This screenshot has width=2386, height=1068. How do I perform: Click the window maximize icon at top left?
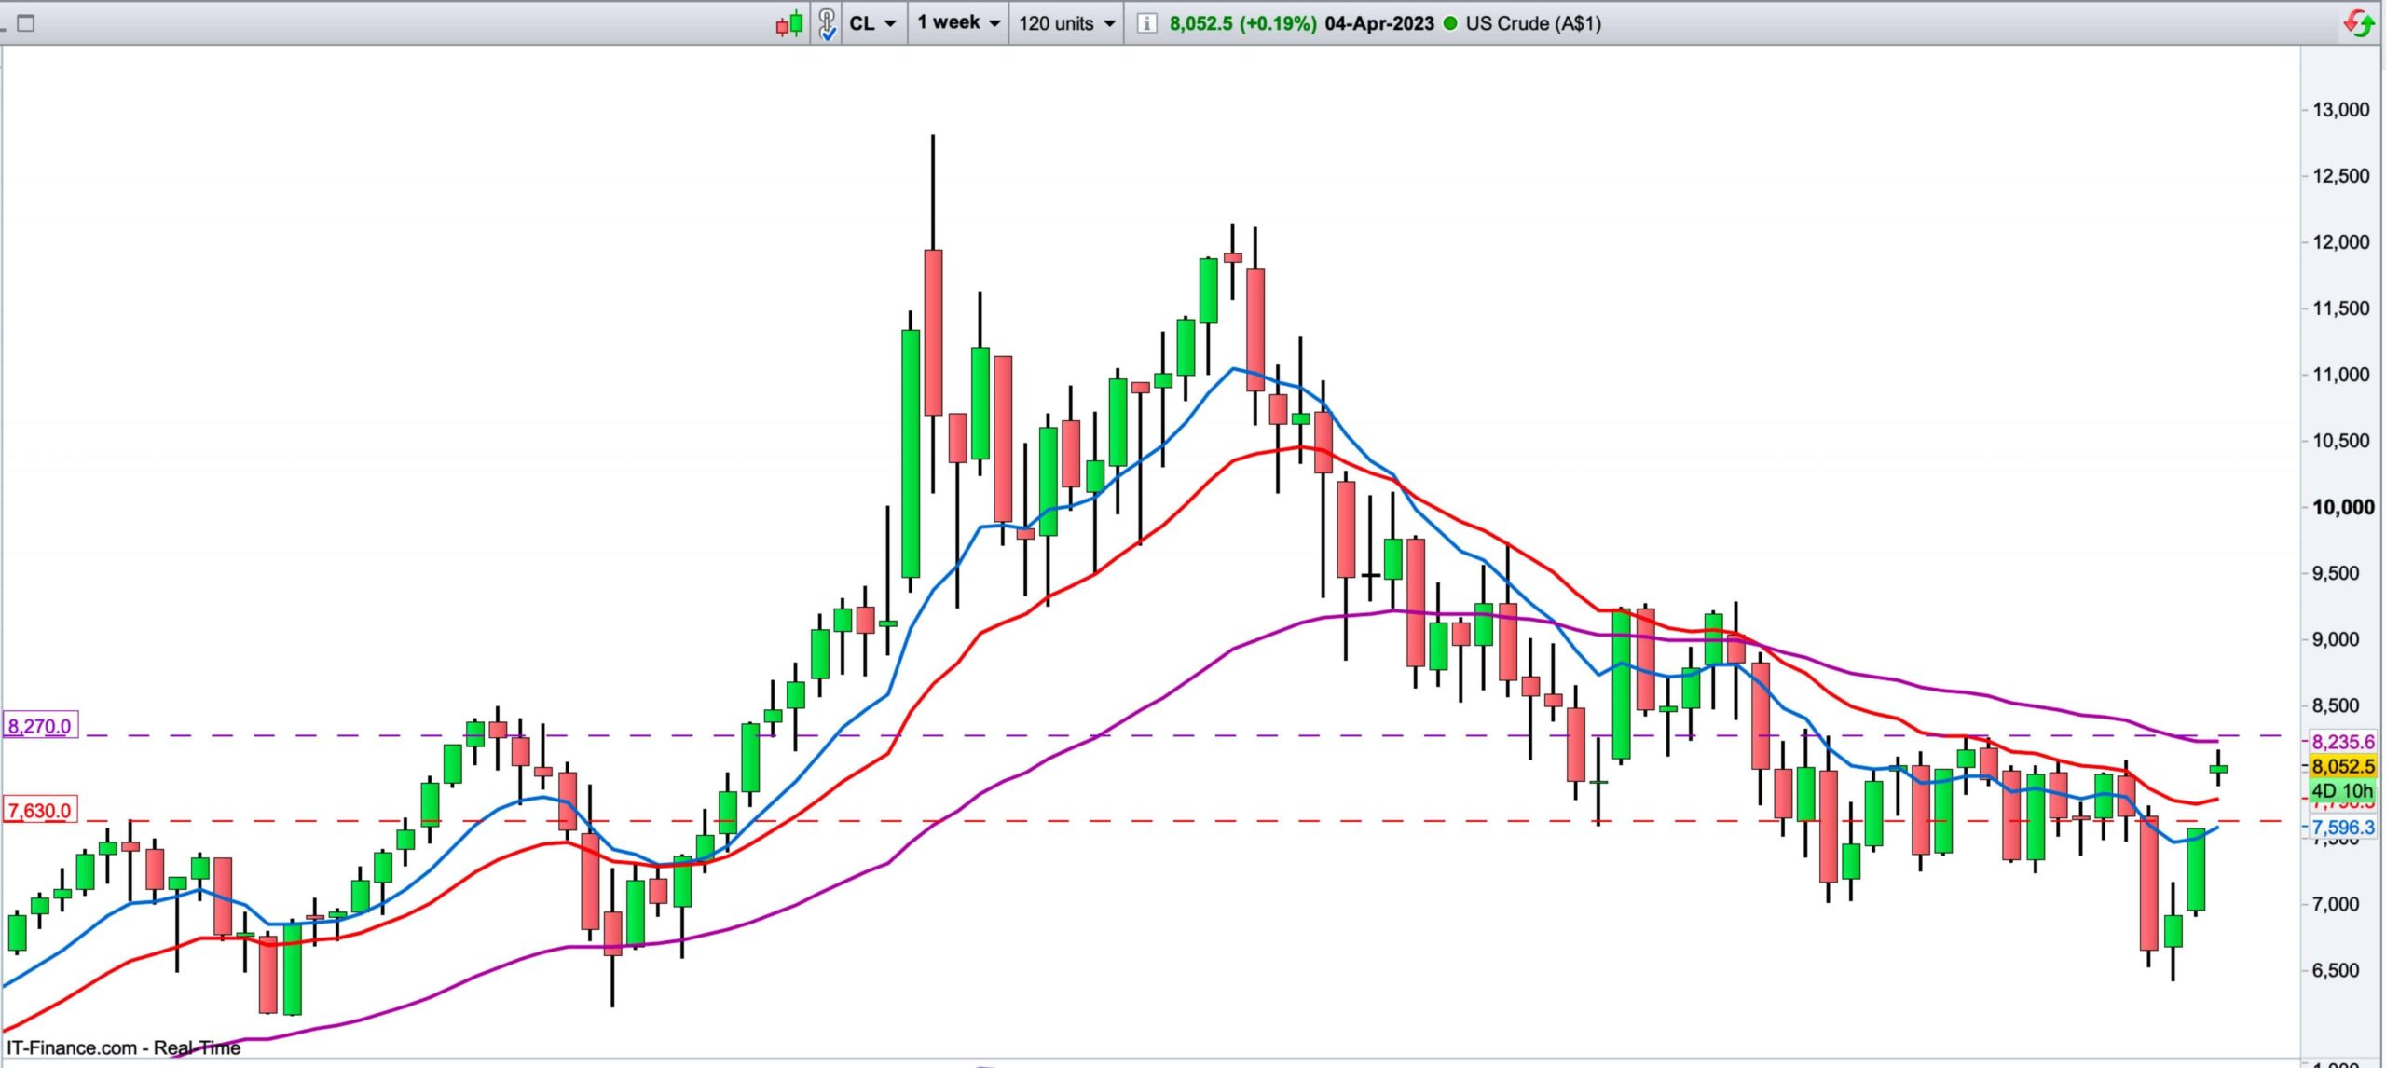[x=26, y=23]
